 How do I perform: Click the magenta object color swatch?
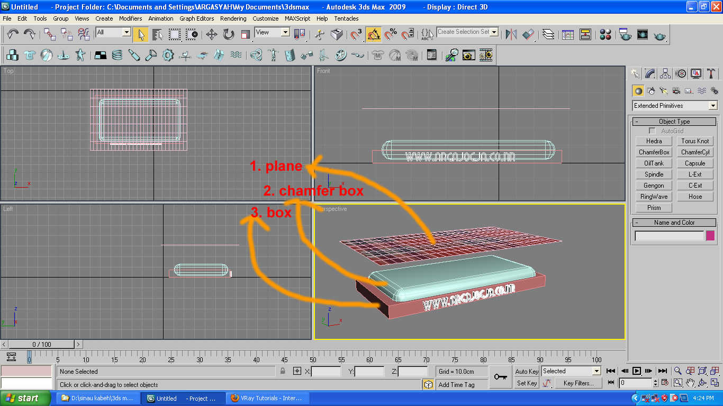pos(710,236)
